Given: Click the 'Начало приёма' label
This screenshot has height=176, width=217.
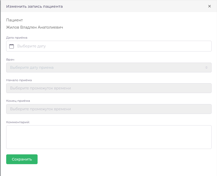Looking at the screenshot, I should [x=19, y=80].
